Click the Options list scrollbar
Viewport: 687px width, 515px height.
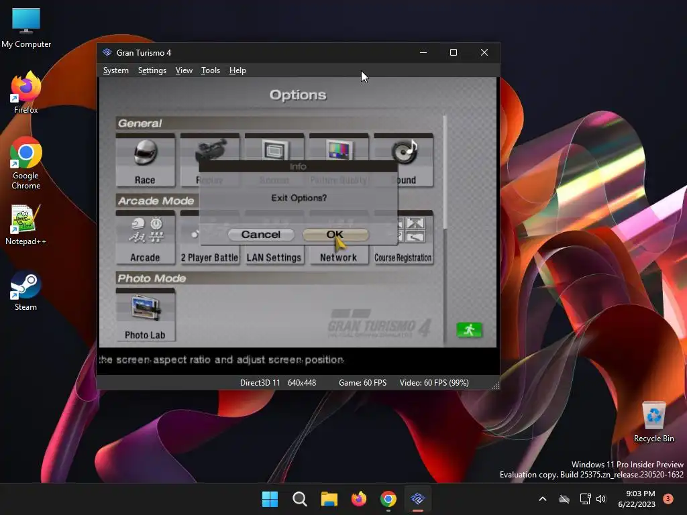click(445, 172)
